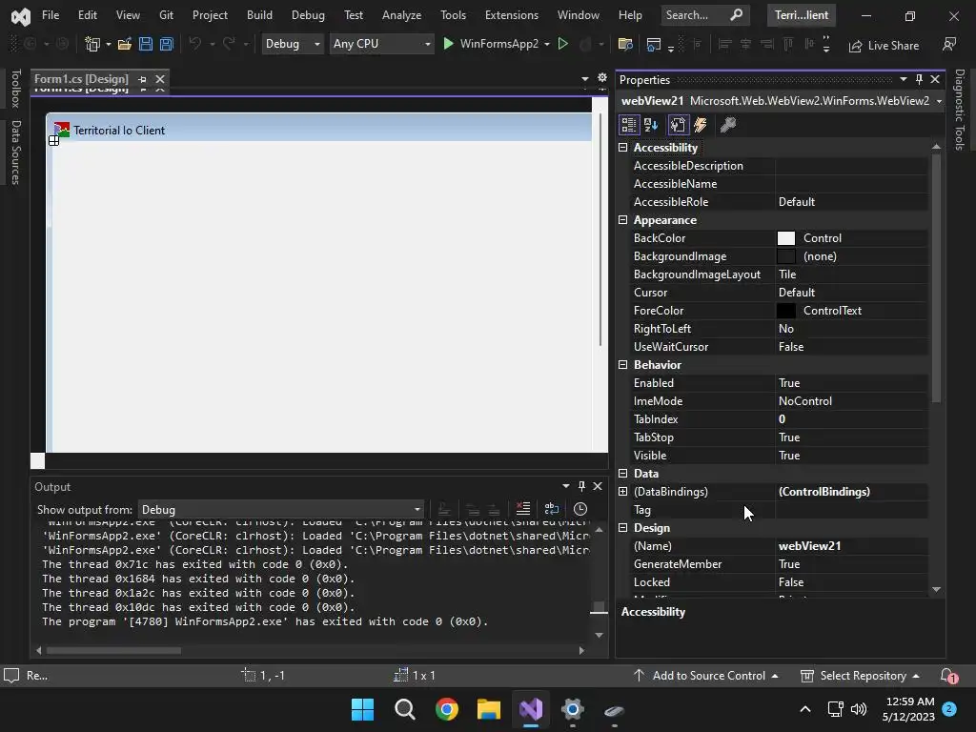Toggle word wrap in Output window
This screenshot has height=732, width=976.
click(552, 509)
